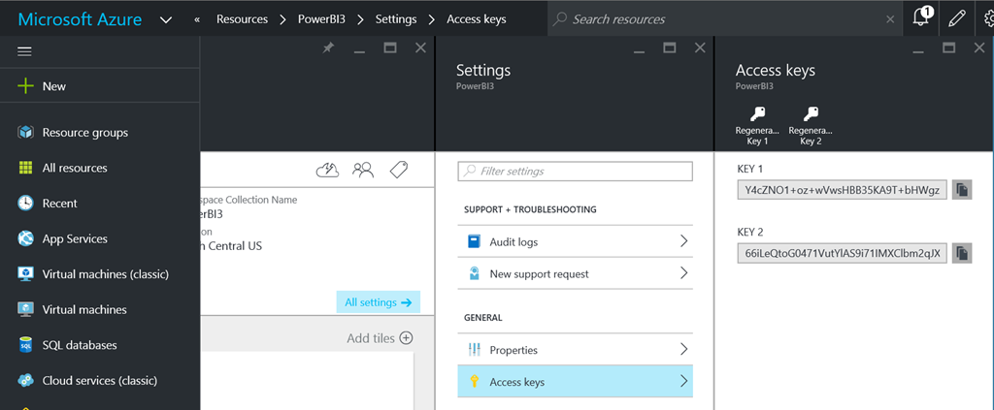Click the Tags icon in PowerBI3 blade
The height and width of the screenshot is (410, 994).
[x=398, y=171]
